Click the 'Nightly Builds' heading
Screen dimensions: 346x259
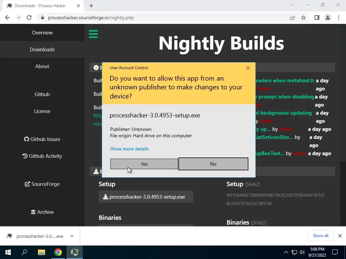click(221, 43)
